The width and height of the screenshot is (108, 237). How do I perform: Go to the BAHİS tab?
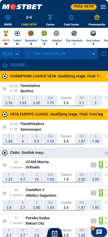coord(8,20)
